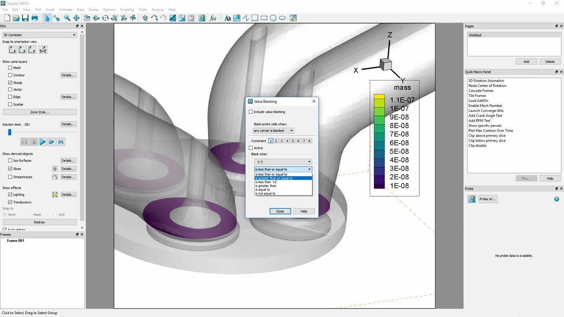The image size is (564, 317).
Task: Click the new frame tool icon
Action: point(293,18)
